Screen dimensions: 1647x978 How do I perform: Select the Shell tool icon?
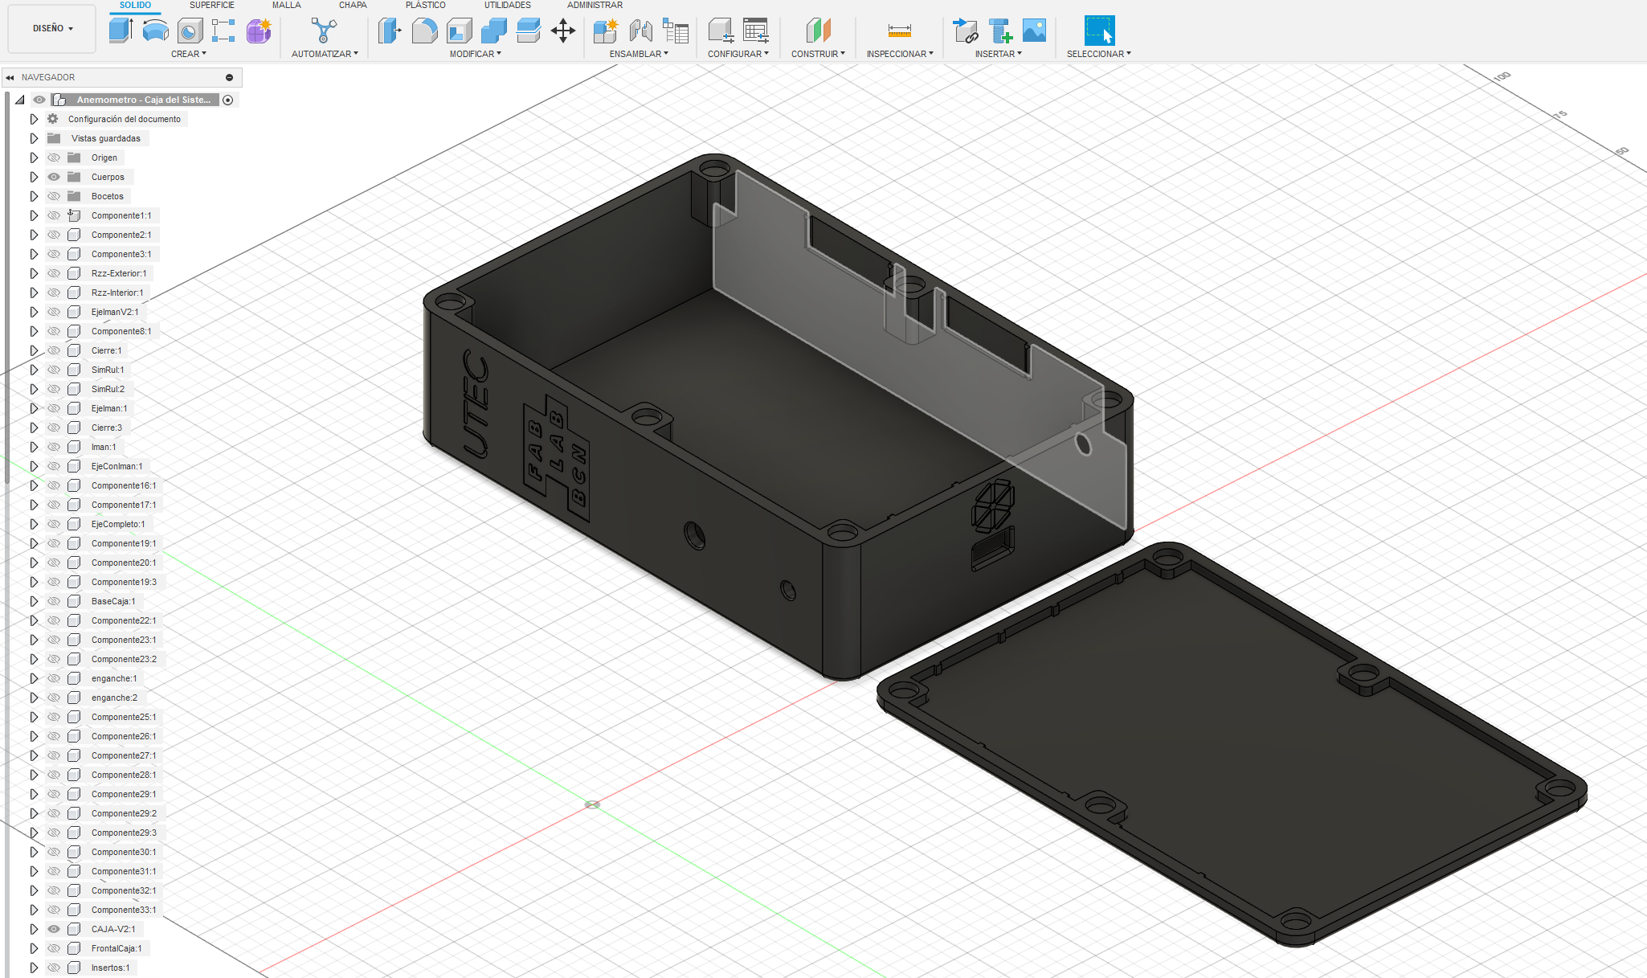coord(459,31)
